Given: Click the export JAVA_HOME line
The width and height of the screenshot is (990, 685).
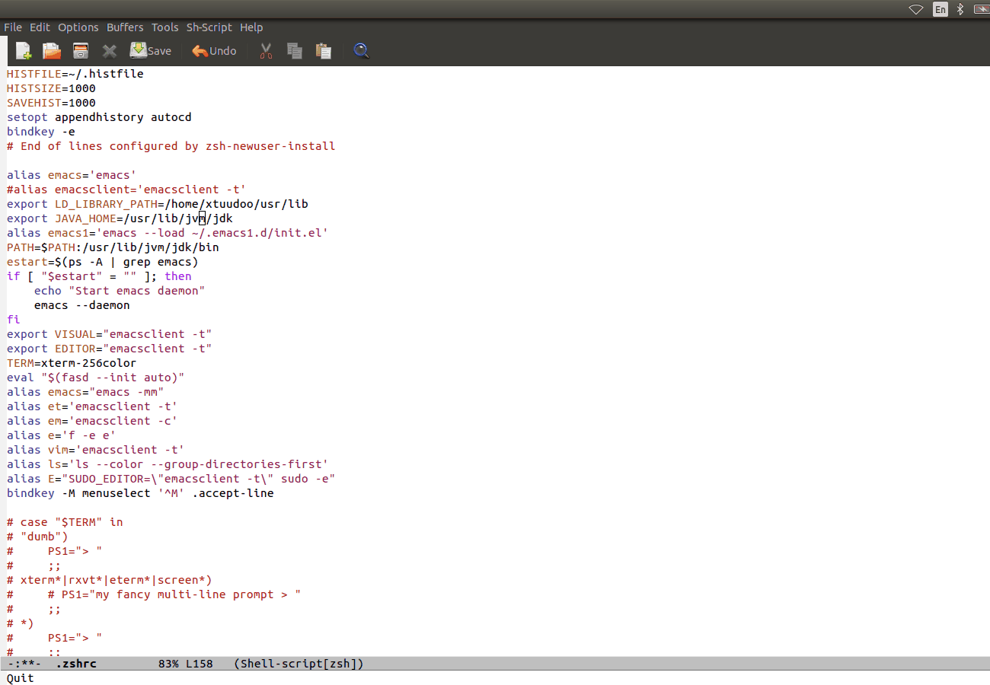Looking at the screenshot, I should 120,218.
